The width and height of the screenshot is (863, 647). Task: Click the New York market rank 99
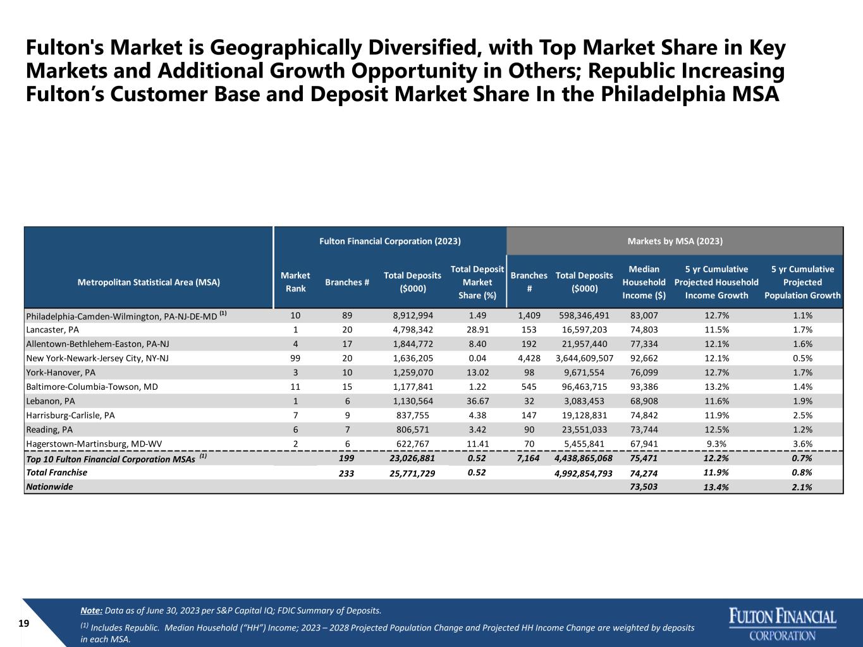tap(295, 358)
